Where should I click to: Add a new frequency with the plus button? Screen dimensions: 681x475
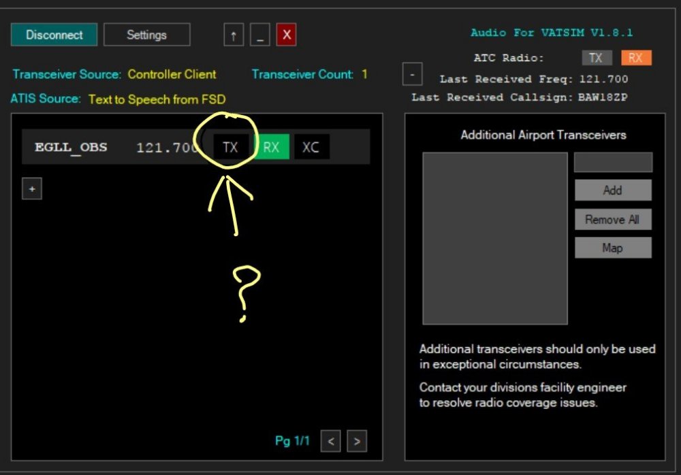click(x=32, y=189)
